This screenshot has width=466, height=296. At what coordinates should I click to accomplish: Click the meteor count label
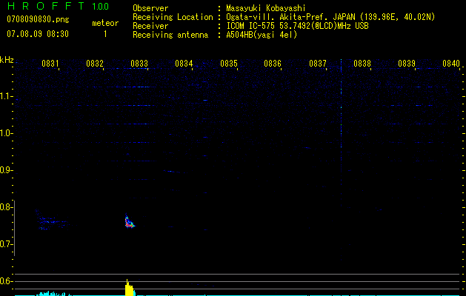point(105,23)
